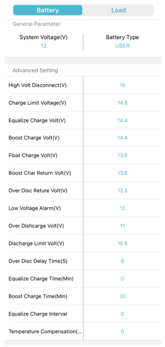This screenshot has width=165, height=347.
Task: Edit the Float Charge Volt value
Action: tap(122, 155)
